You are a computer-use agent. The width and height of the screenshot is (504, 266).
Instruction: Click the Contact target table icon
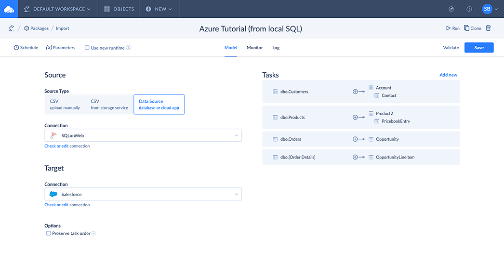(x=377, y=95)
